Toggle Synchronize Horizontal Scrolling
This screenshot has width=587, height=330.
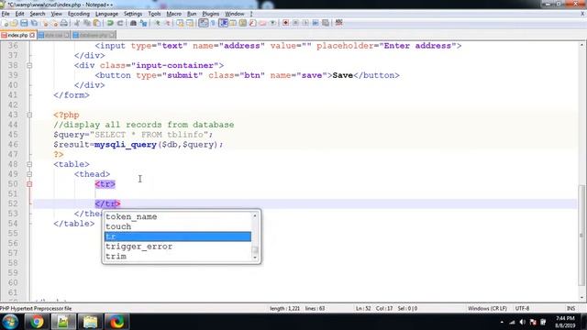[x=190, y=23]
